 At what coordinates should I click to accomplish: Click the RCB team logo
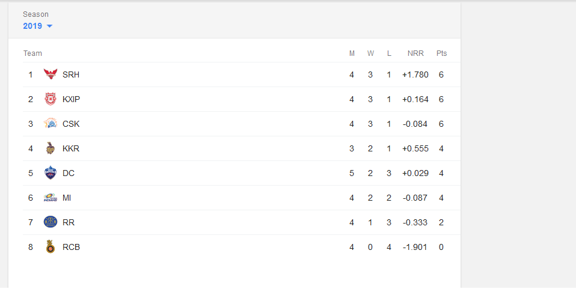pyautogui.click(x=51, y=247)
